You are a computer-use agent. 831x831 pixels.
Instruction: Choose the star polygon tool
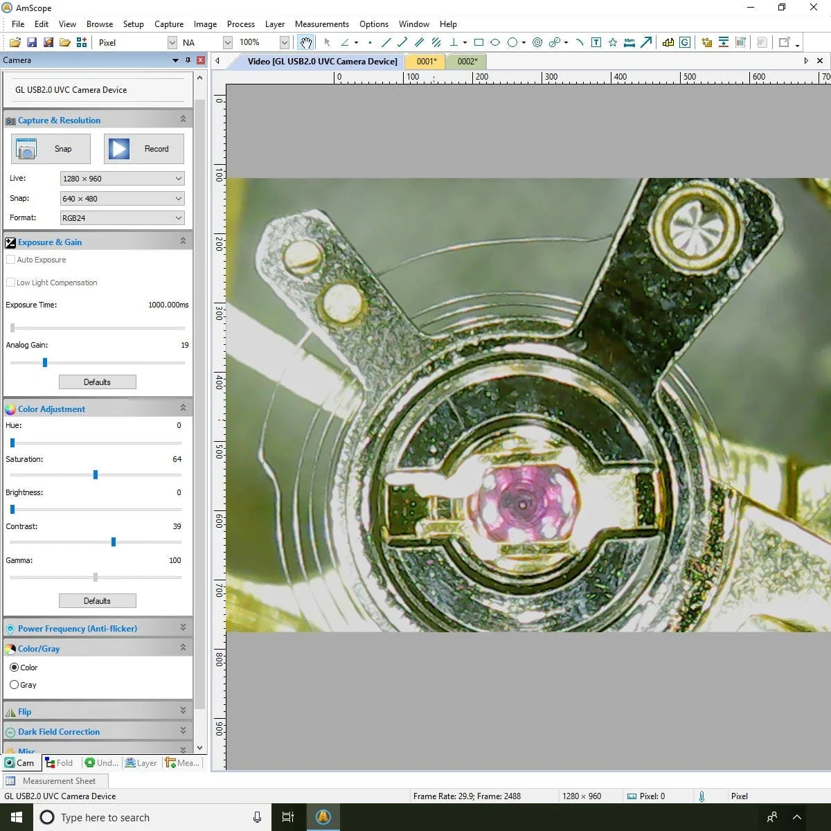tap(613, 42)
